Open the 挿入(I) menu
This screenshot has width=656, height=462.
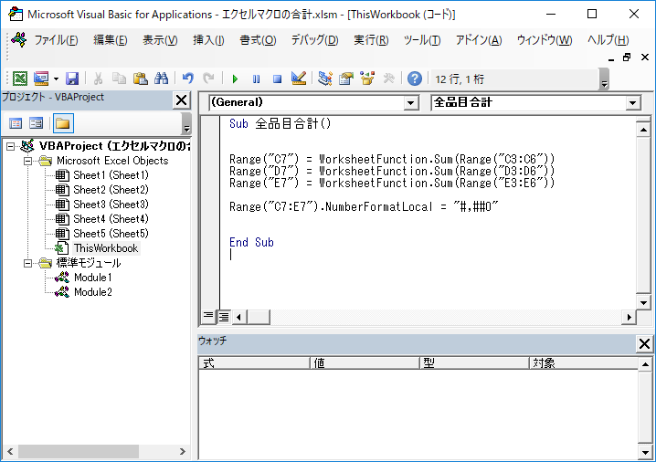pyautogui.click(x=208, y=40)
